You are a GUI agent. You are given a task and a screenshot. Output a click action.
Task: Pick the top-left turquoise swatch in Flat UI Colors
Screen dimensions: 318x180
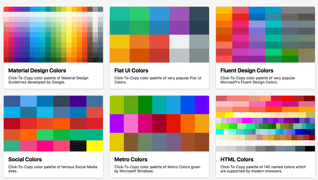[x=120, y=14]
